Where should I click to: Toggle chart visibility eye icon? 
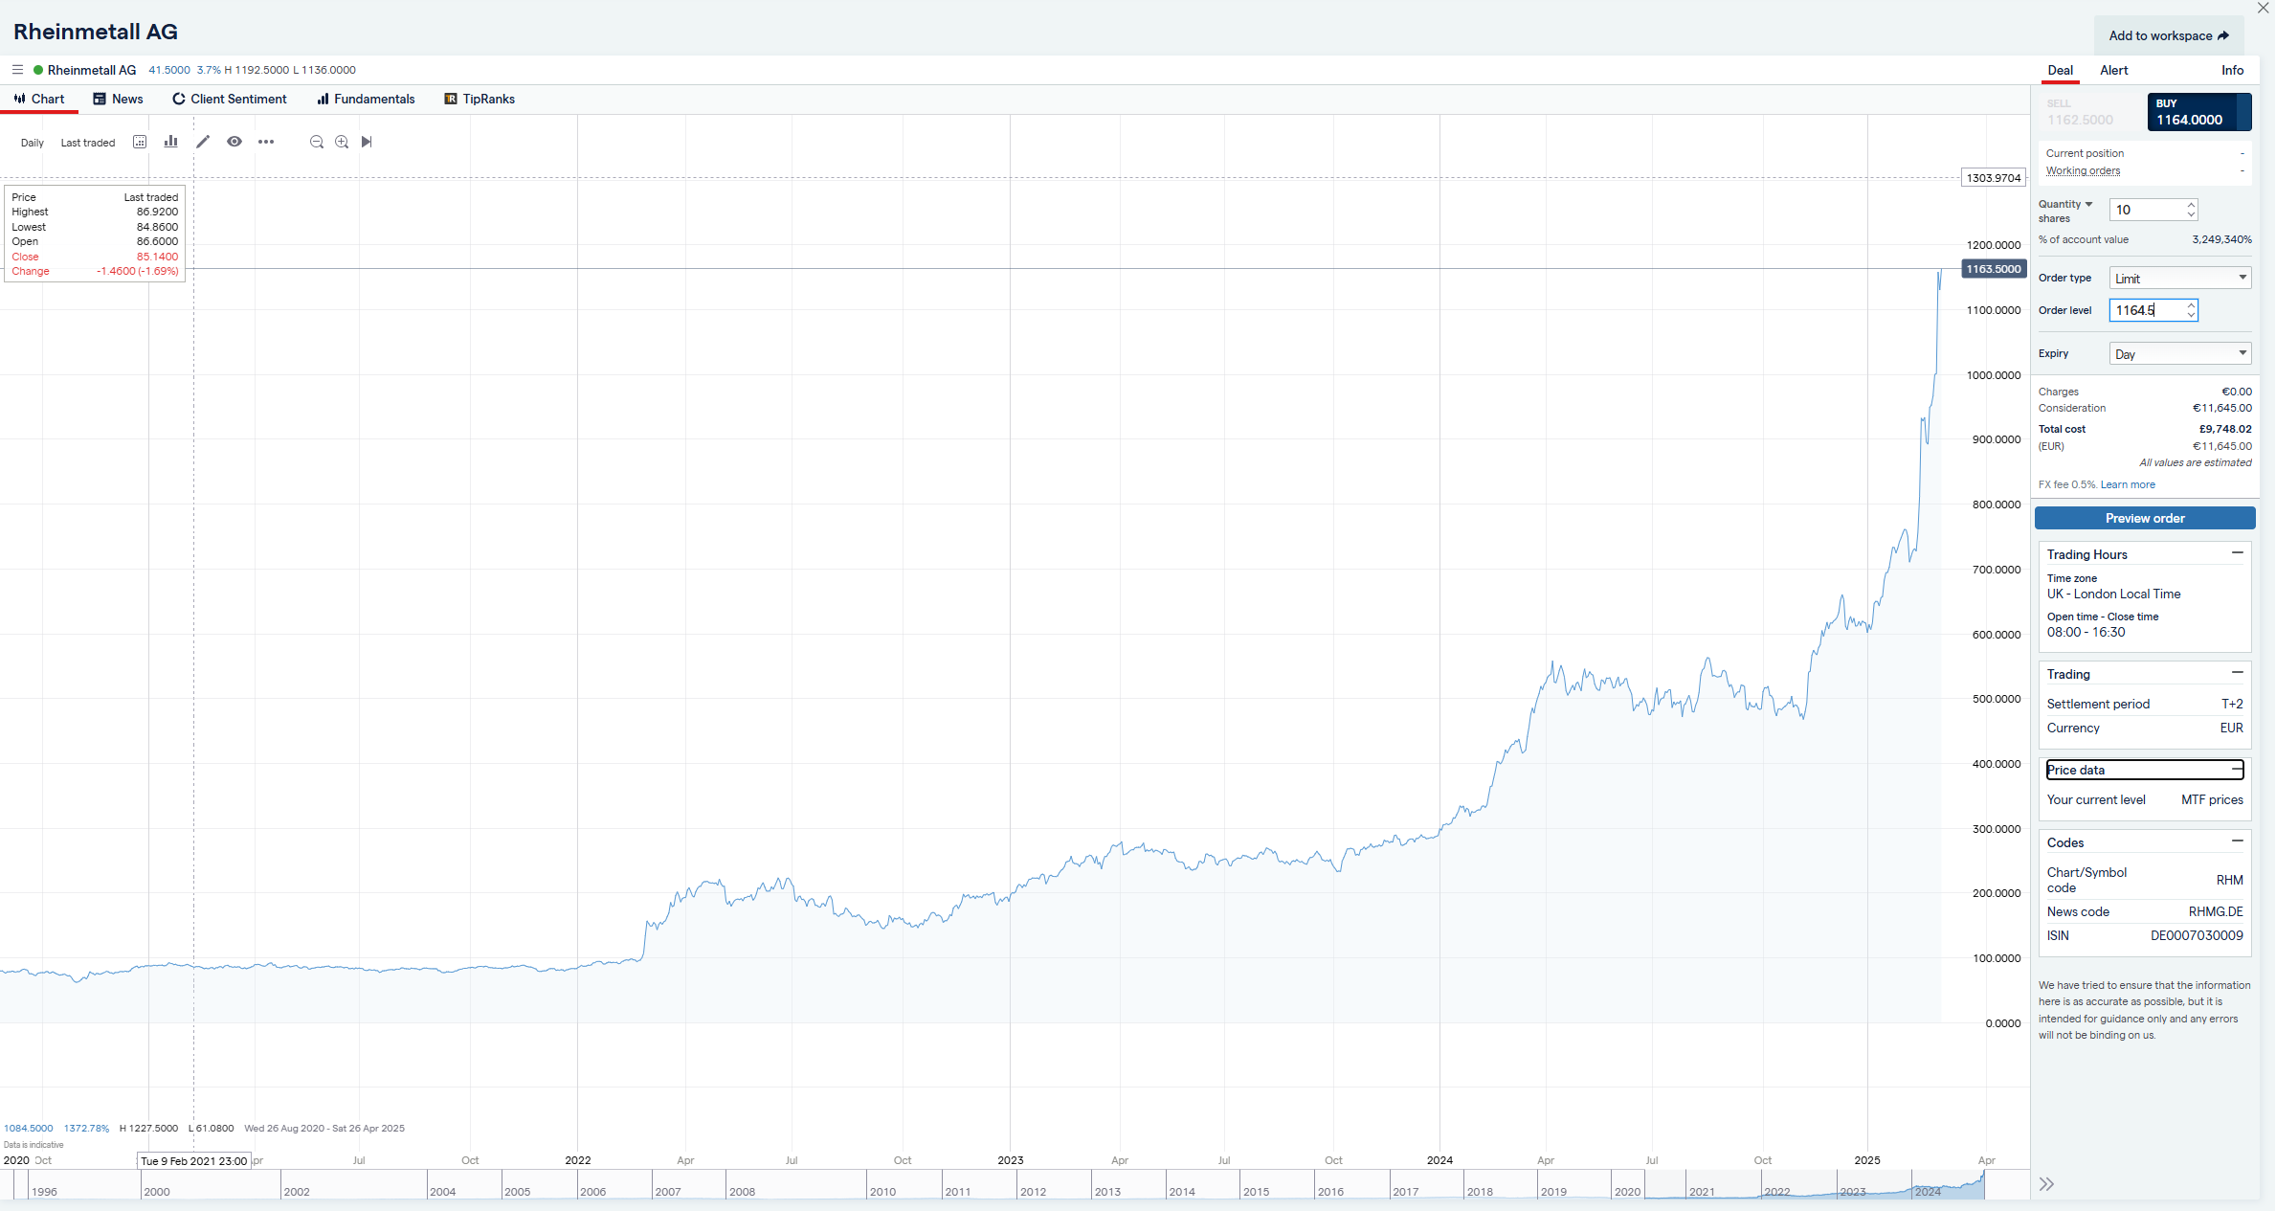234,142
